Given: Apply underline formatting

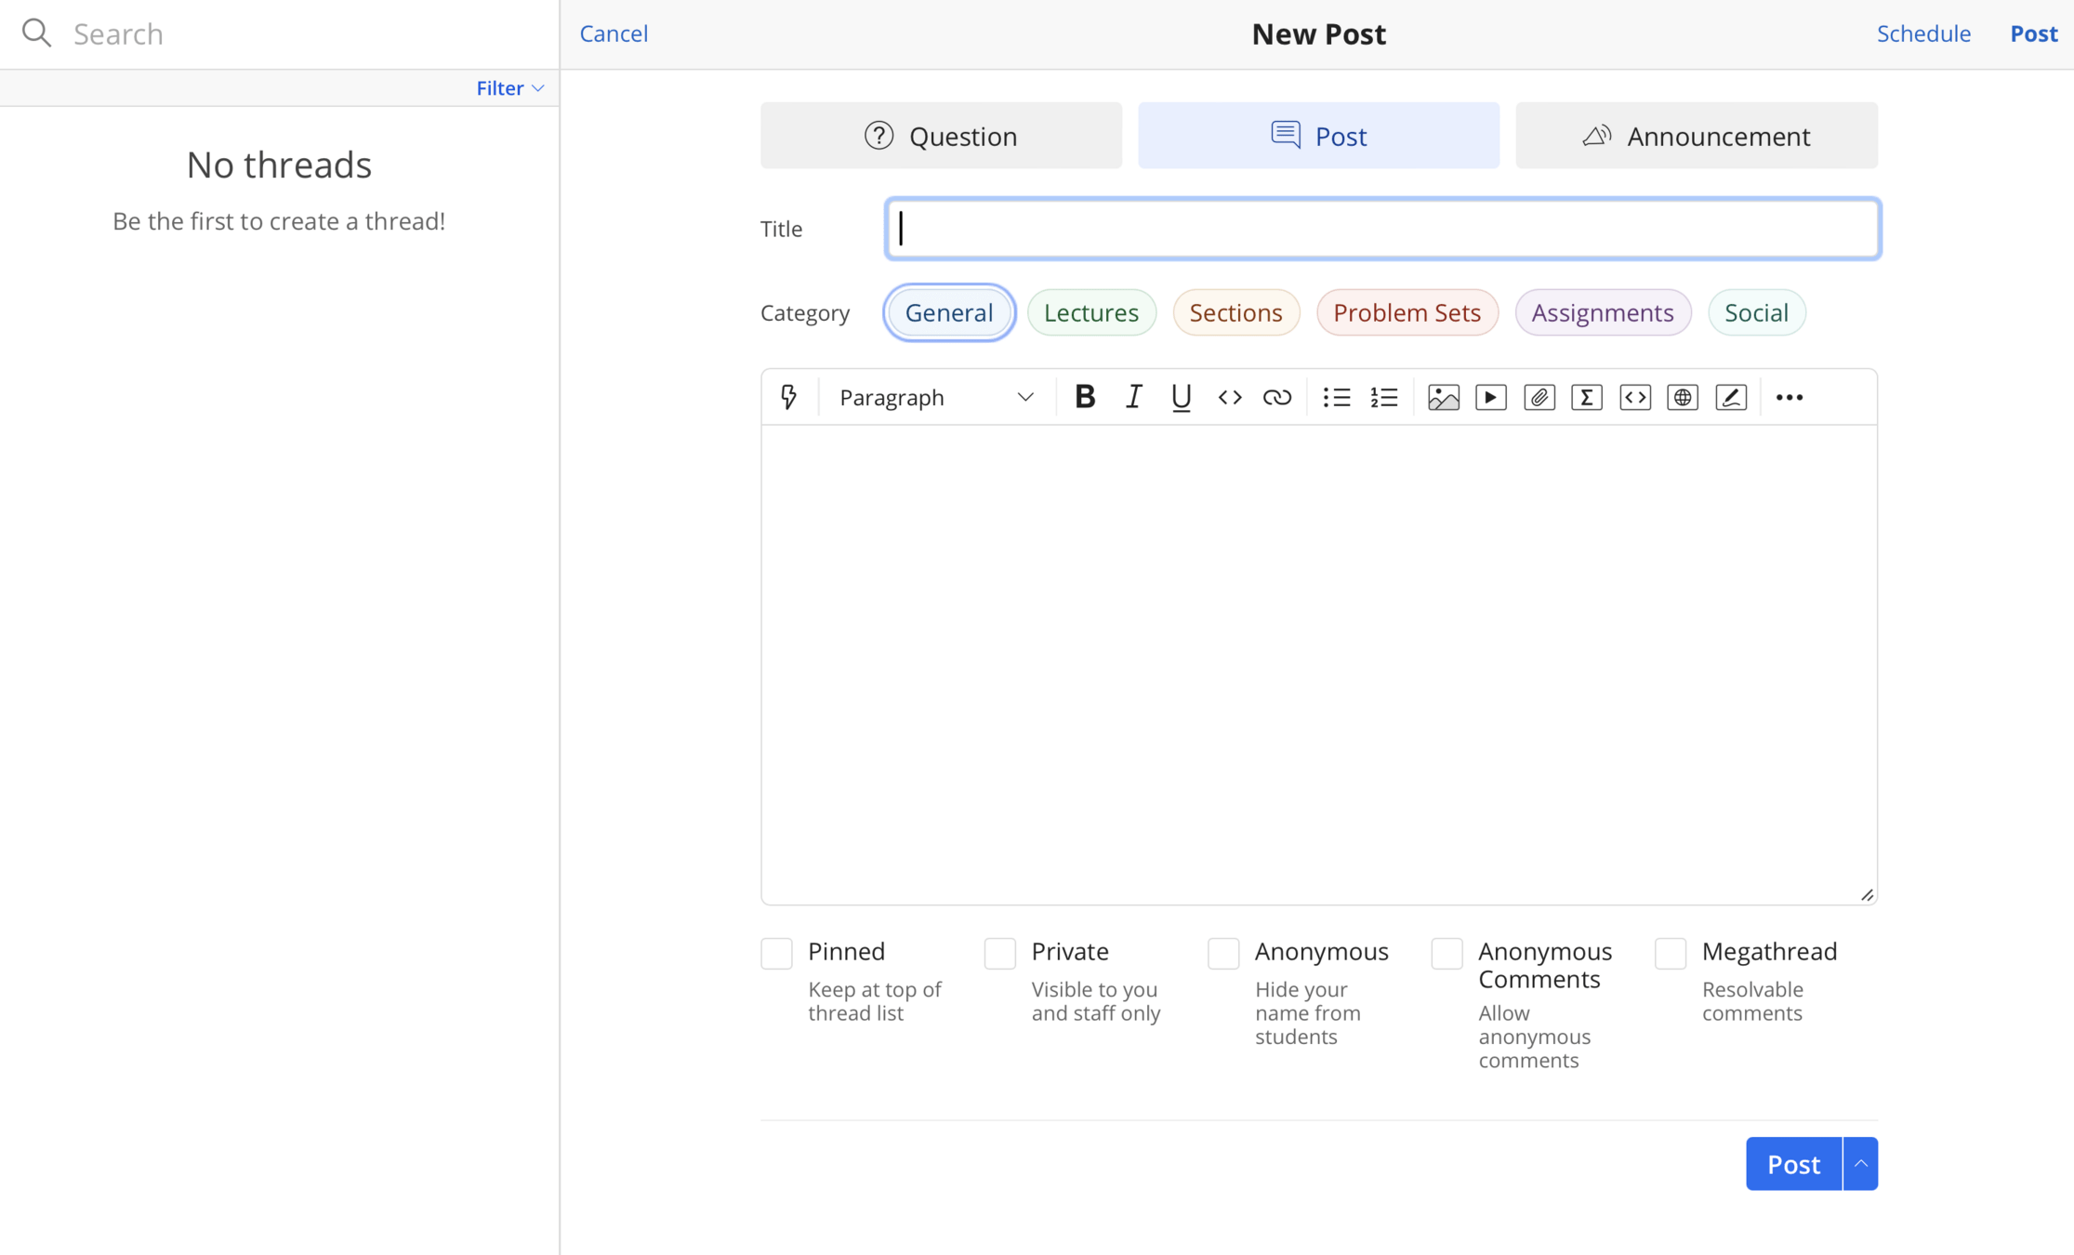Looking at the screenshot, I should click(1181, 397).
